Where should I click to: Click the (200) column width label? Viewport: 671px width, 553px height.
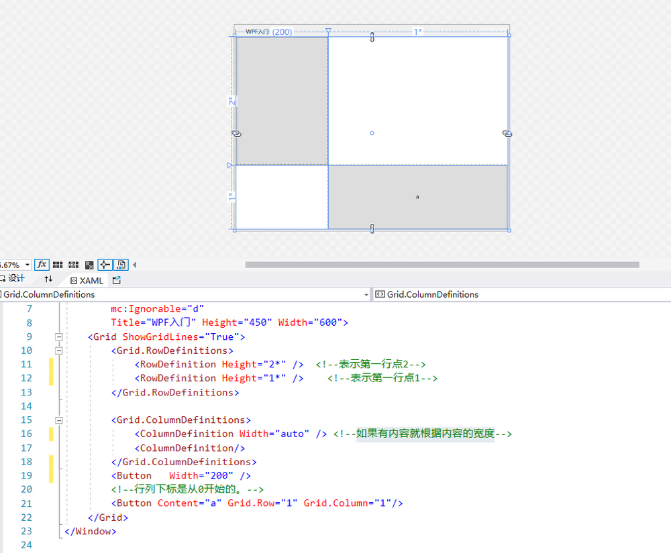[x=282, y=32]
